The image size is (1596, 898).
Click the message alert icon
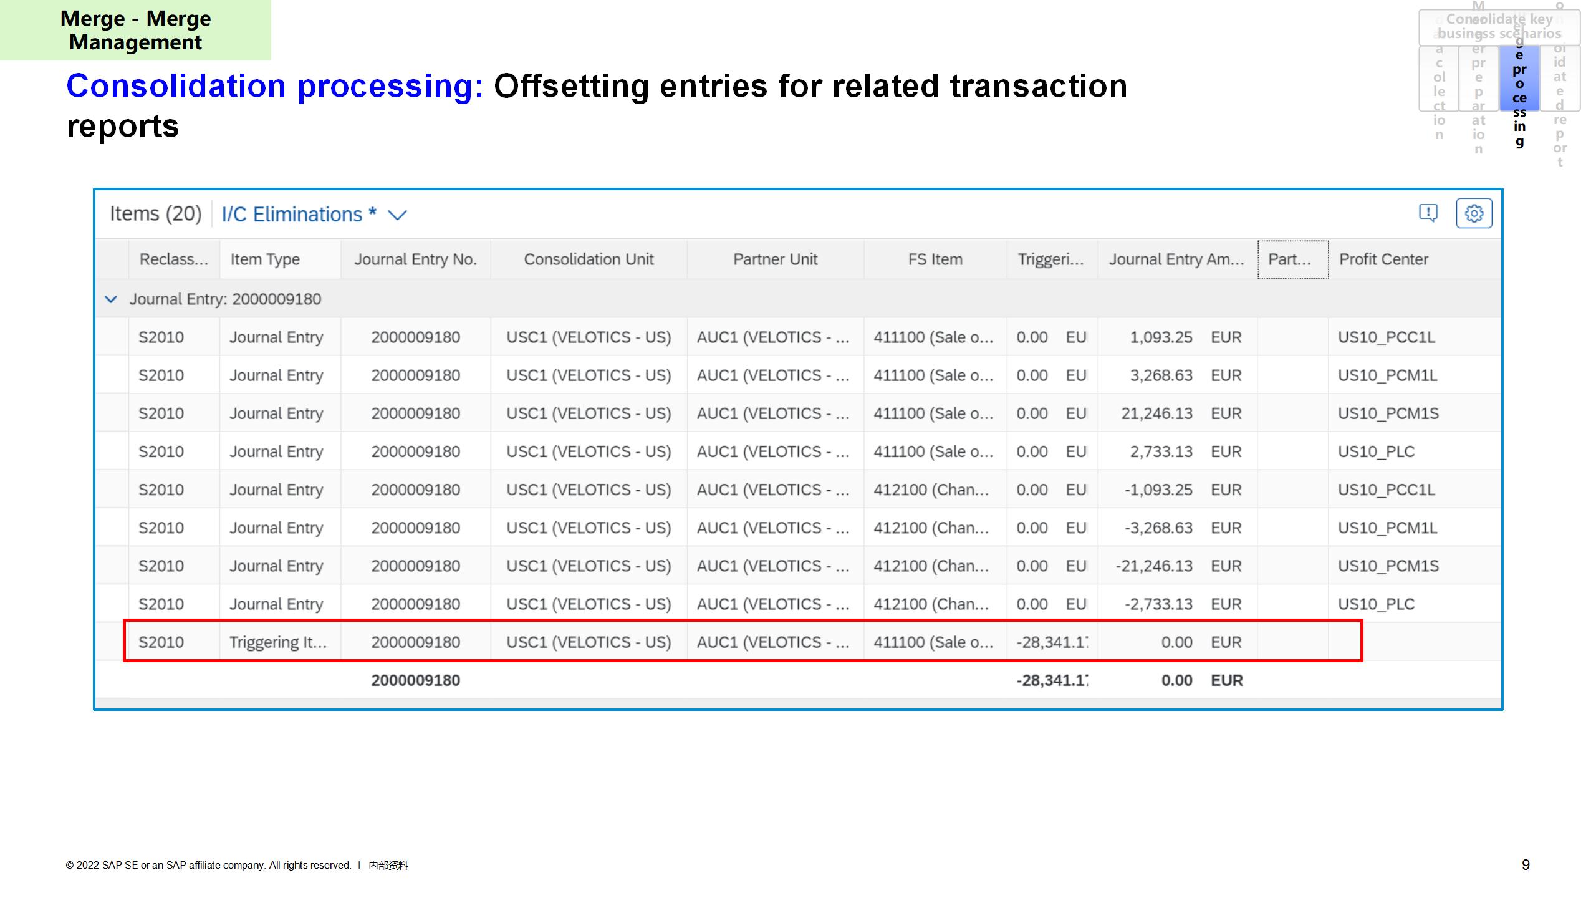tap(1428, 213)
